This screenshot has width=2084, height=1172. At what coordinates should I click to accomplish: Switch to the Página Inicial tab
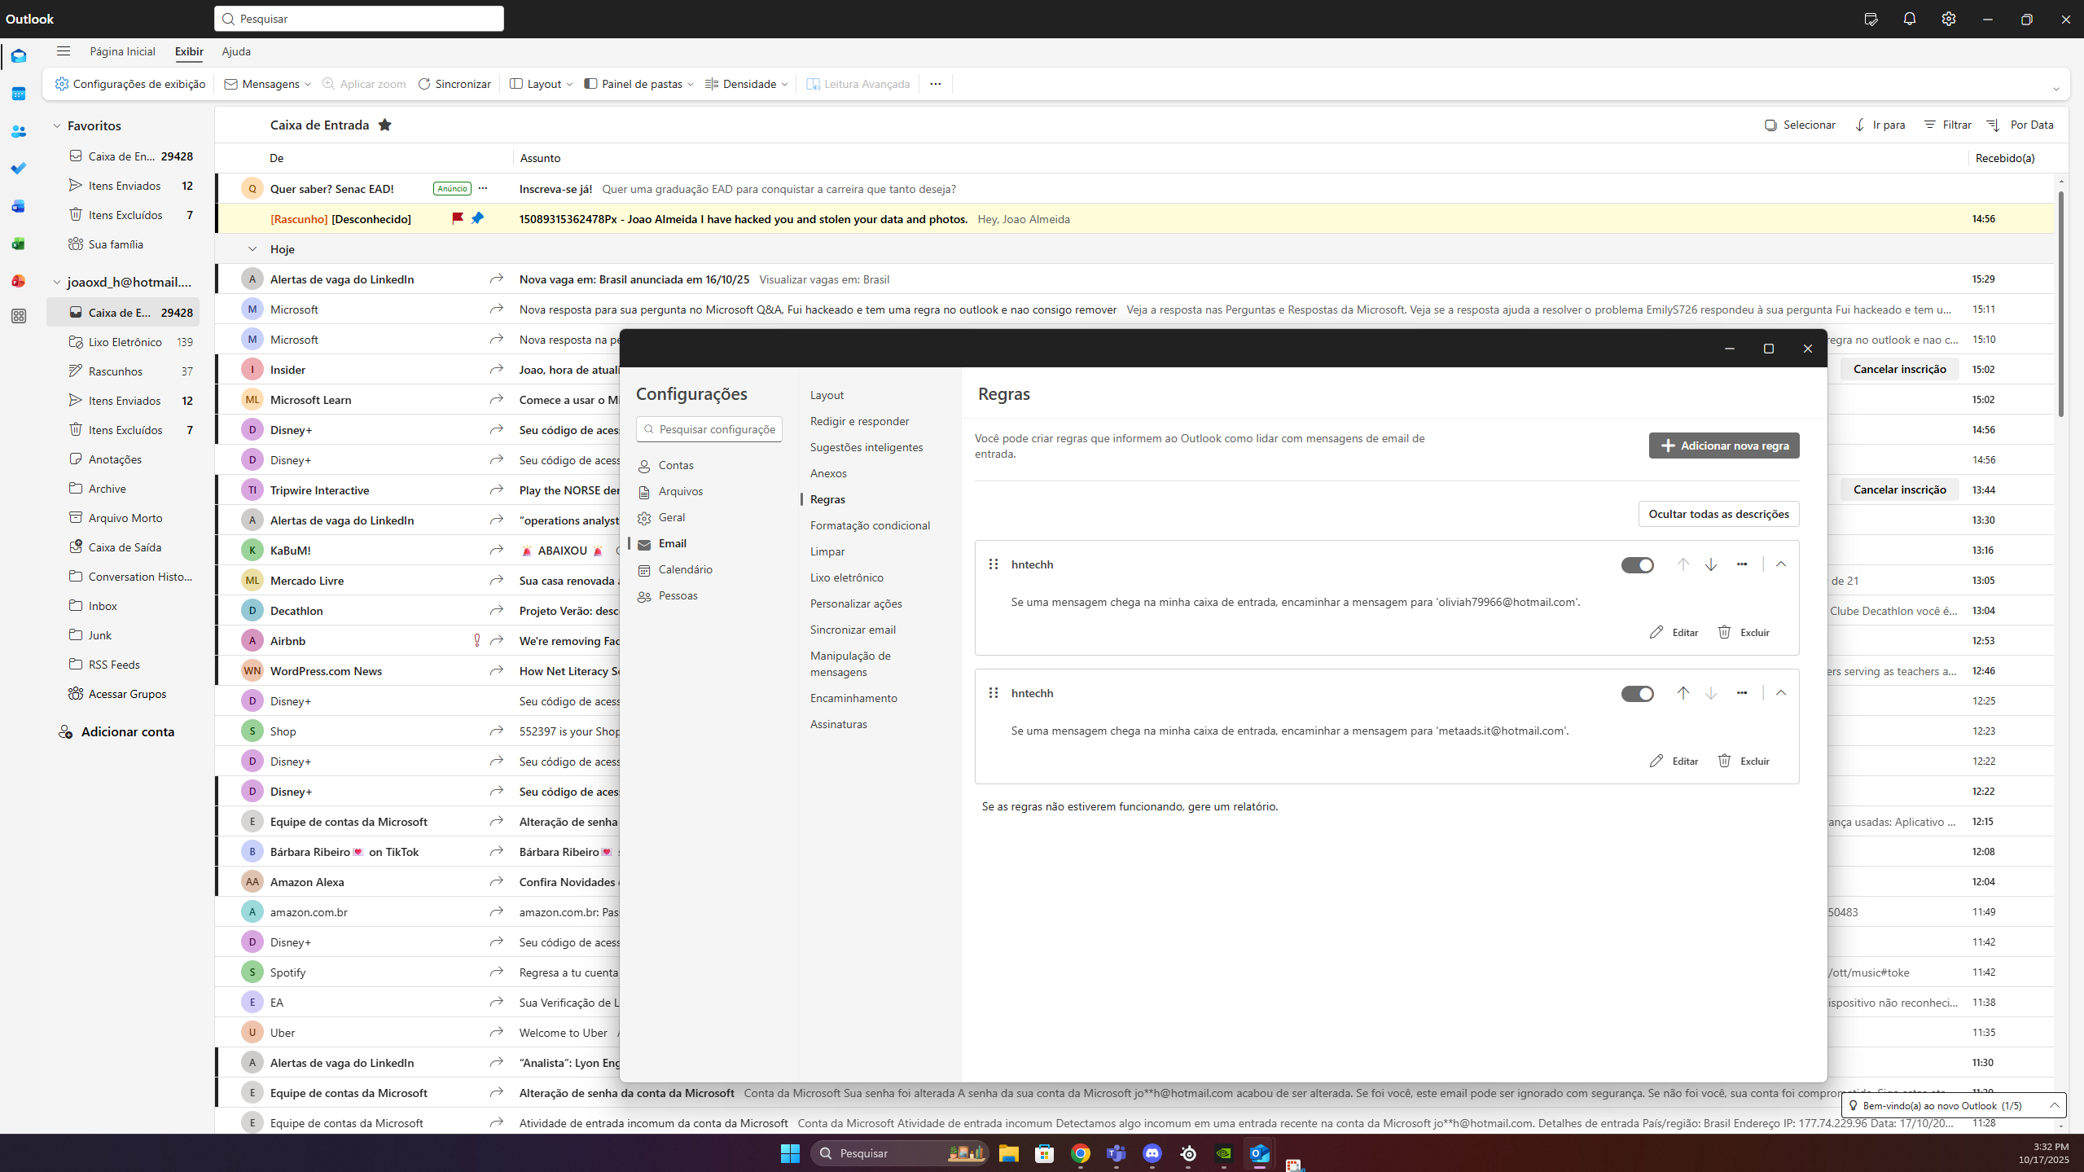(122, 51)
